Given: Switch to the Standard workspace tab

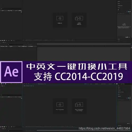Looking at the screenshot, I should [x=96, y=84].
